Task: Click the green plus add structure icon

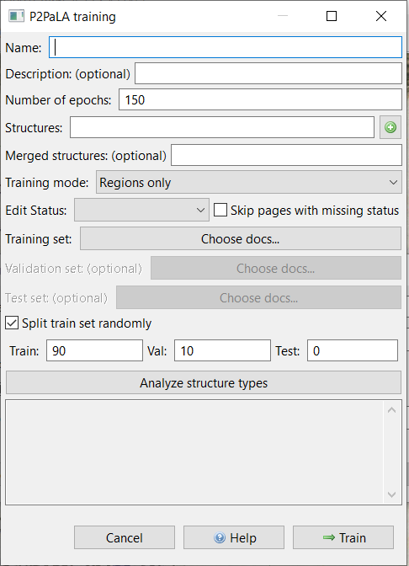Action: tap(390, 127)
